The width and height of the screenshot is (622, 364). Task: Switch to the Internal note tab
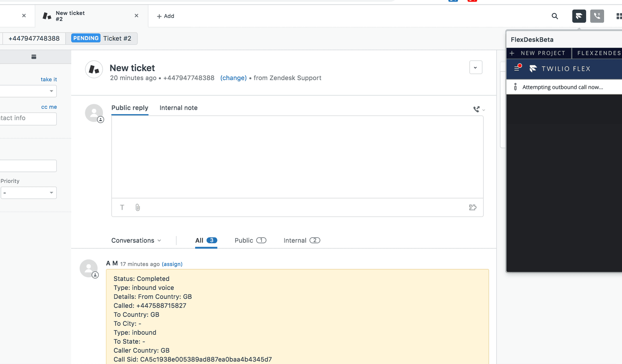(x=178, y=108)
